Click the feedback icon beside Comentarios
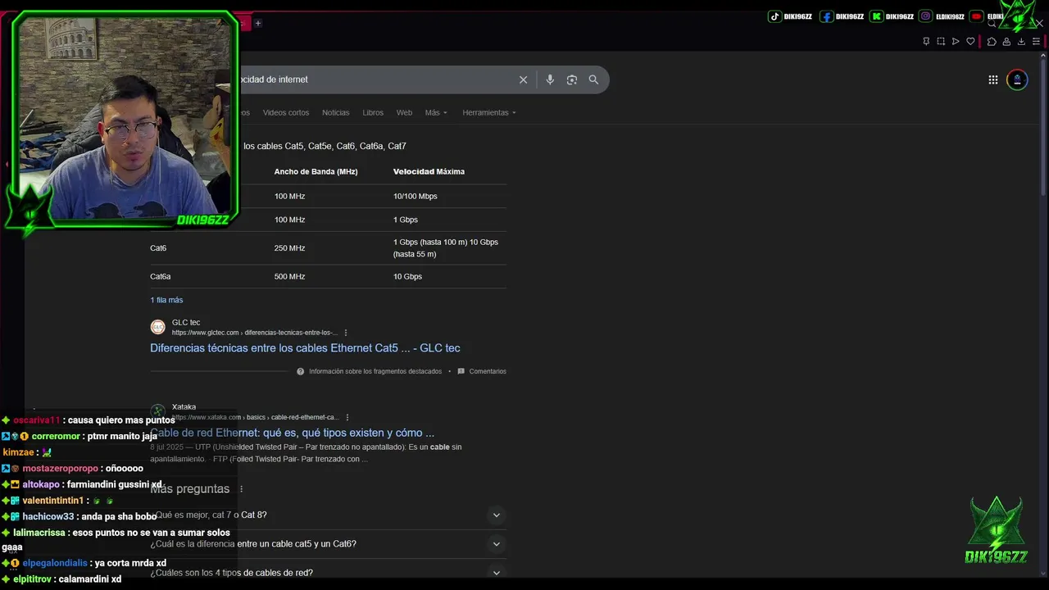 [x=461, y=371]
